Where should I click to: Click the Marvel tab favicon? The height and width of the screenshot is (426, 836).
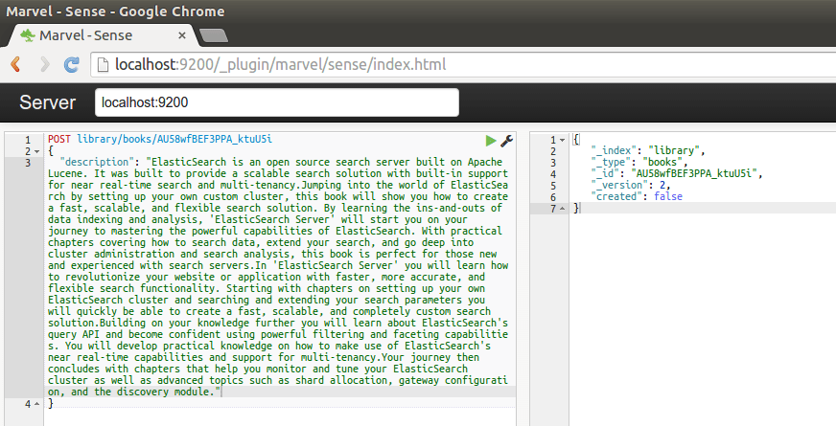[x=28, y=35]
